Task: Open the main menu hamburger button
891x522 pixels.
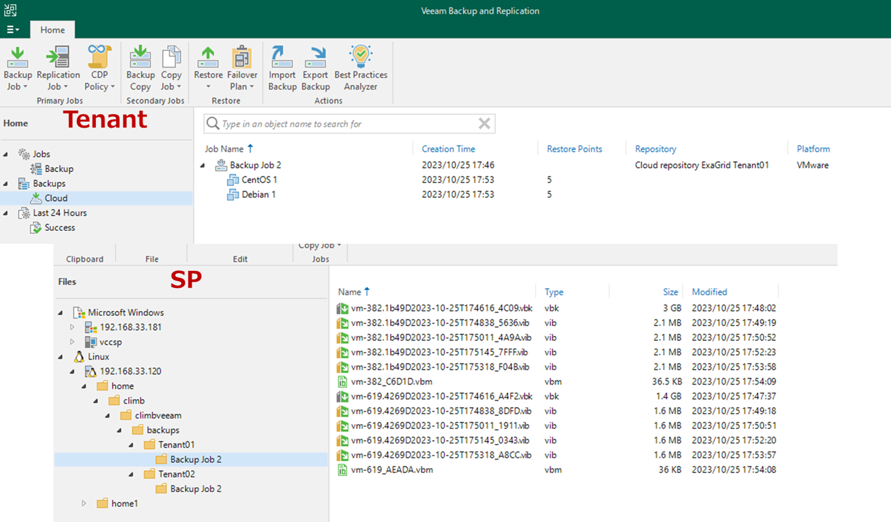Action: [x=13, y=29]
